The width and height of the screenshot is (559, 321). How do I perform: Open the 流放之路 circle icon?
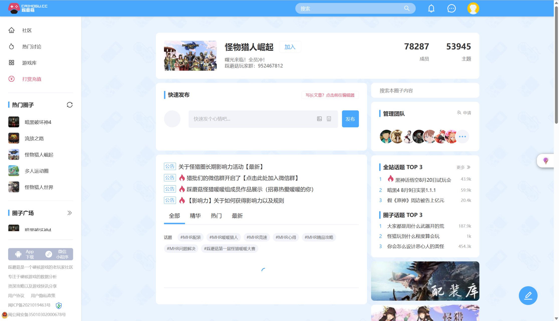(14, 138)
